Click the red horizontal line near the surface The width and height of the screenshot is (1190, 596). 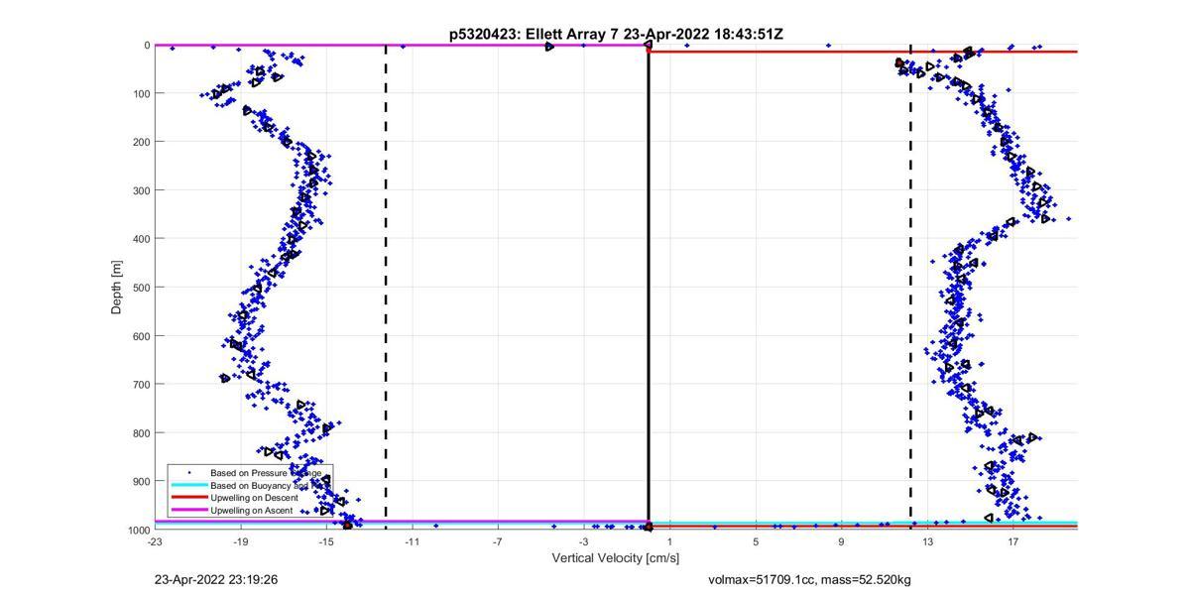coord(863,52)
